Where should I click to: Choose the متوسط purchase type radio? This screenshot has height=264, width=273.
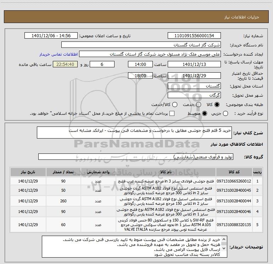[x=205, y=114]
